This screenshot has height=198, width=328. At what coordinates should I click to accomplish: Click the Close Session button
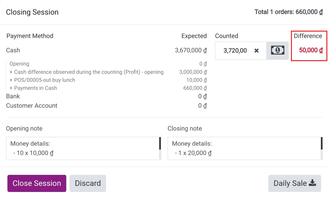tap(37, 183)
